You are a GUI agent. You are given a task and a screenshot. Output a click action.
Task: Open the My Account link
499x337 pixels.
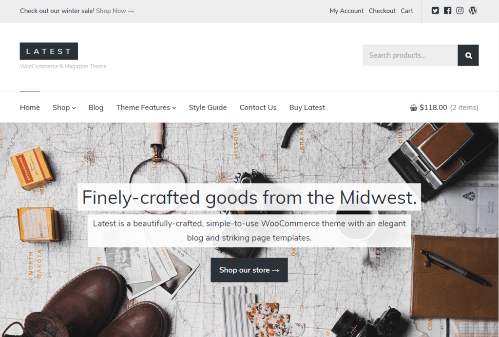pyautogui.click(x=346, y=11)
